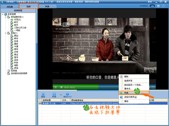Sort by 文件... column header
169x126 pixels.
[66, 100]
